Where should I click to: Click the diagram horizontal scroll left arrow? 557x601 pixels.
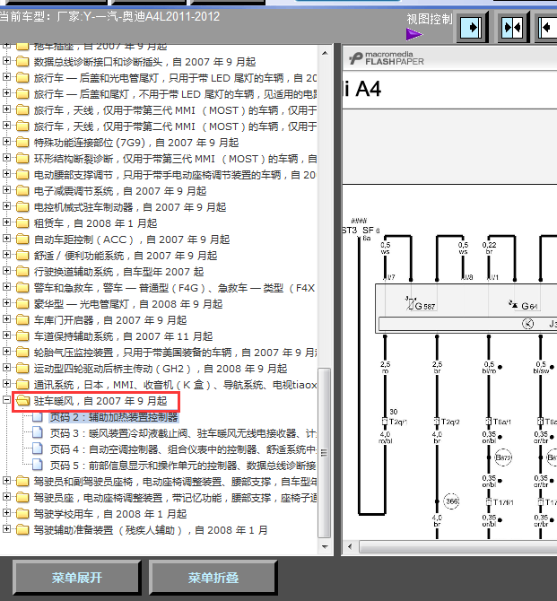pyautogui.click(x=350, y=546)
